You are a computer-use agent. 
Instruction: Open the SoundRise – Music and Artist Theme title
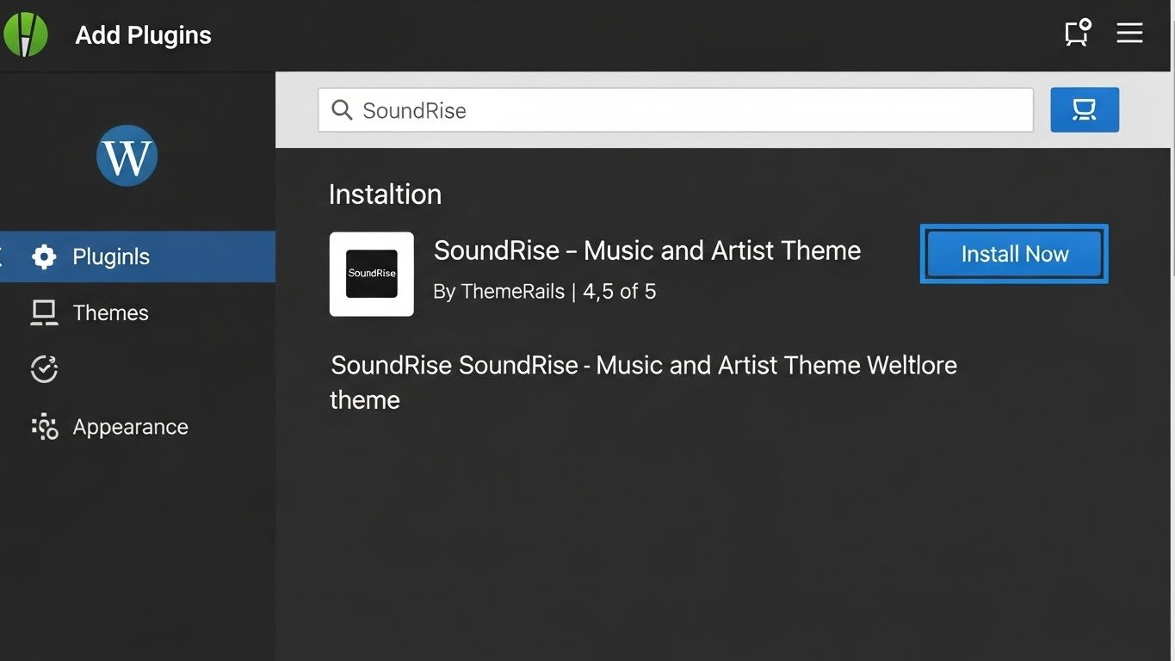pyautogui.click(x=646, y=250)
